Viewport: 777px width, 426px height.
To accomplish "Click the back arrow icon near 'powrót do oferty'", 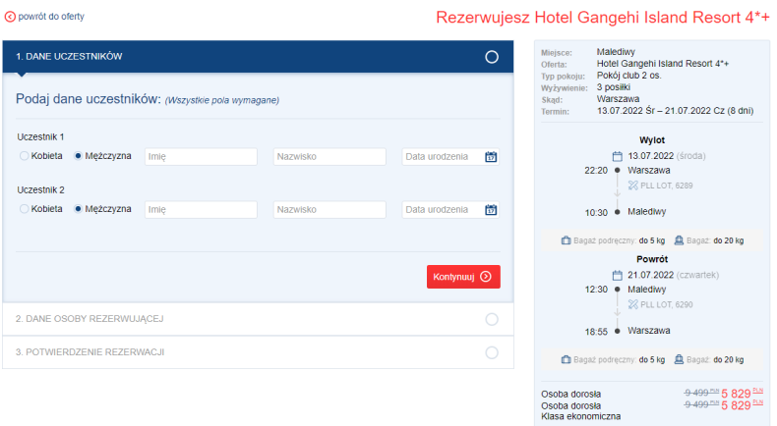I will 11,18.
